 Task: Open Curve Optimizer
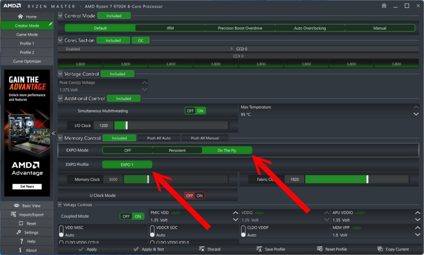[x=27, y=61]
